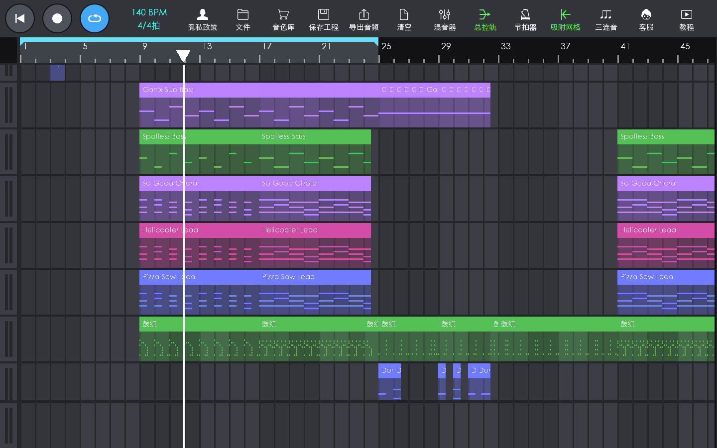Open 隐私政策 privacy policy
Screen dimensions: 717x448
pos(203,20)
